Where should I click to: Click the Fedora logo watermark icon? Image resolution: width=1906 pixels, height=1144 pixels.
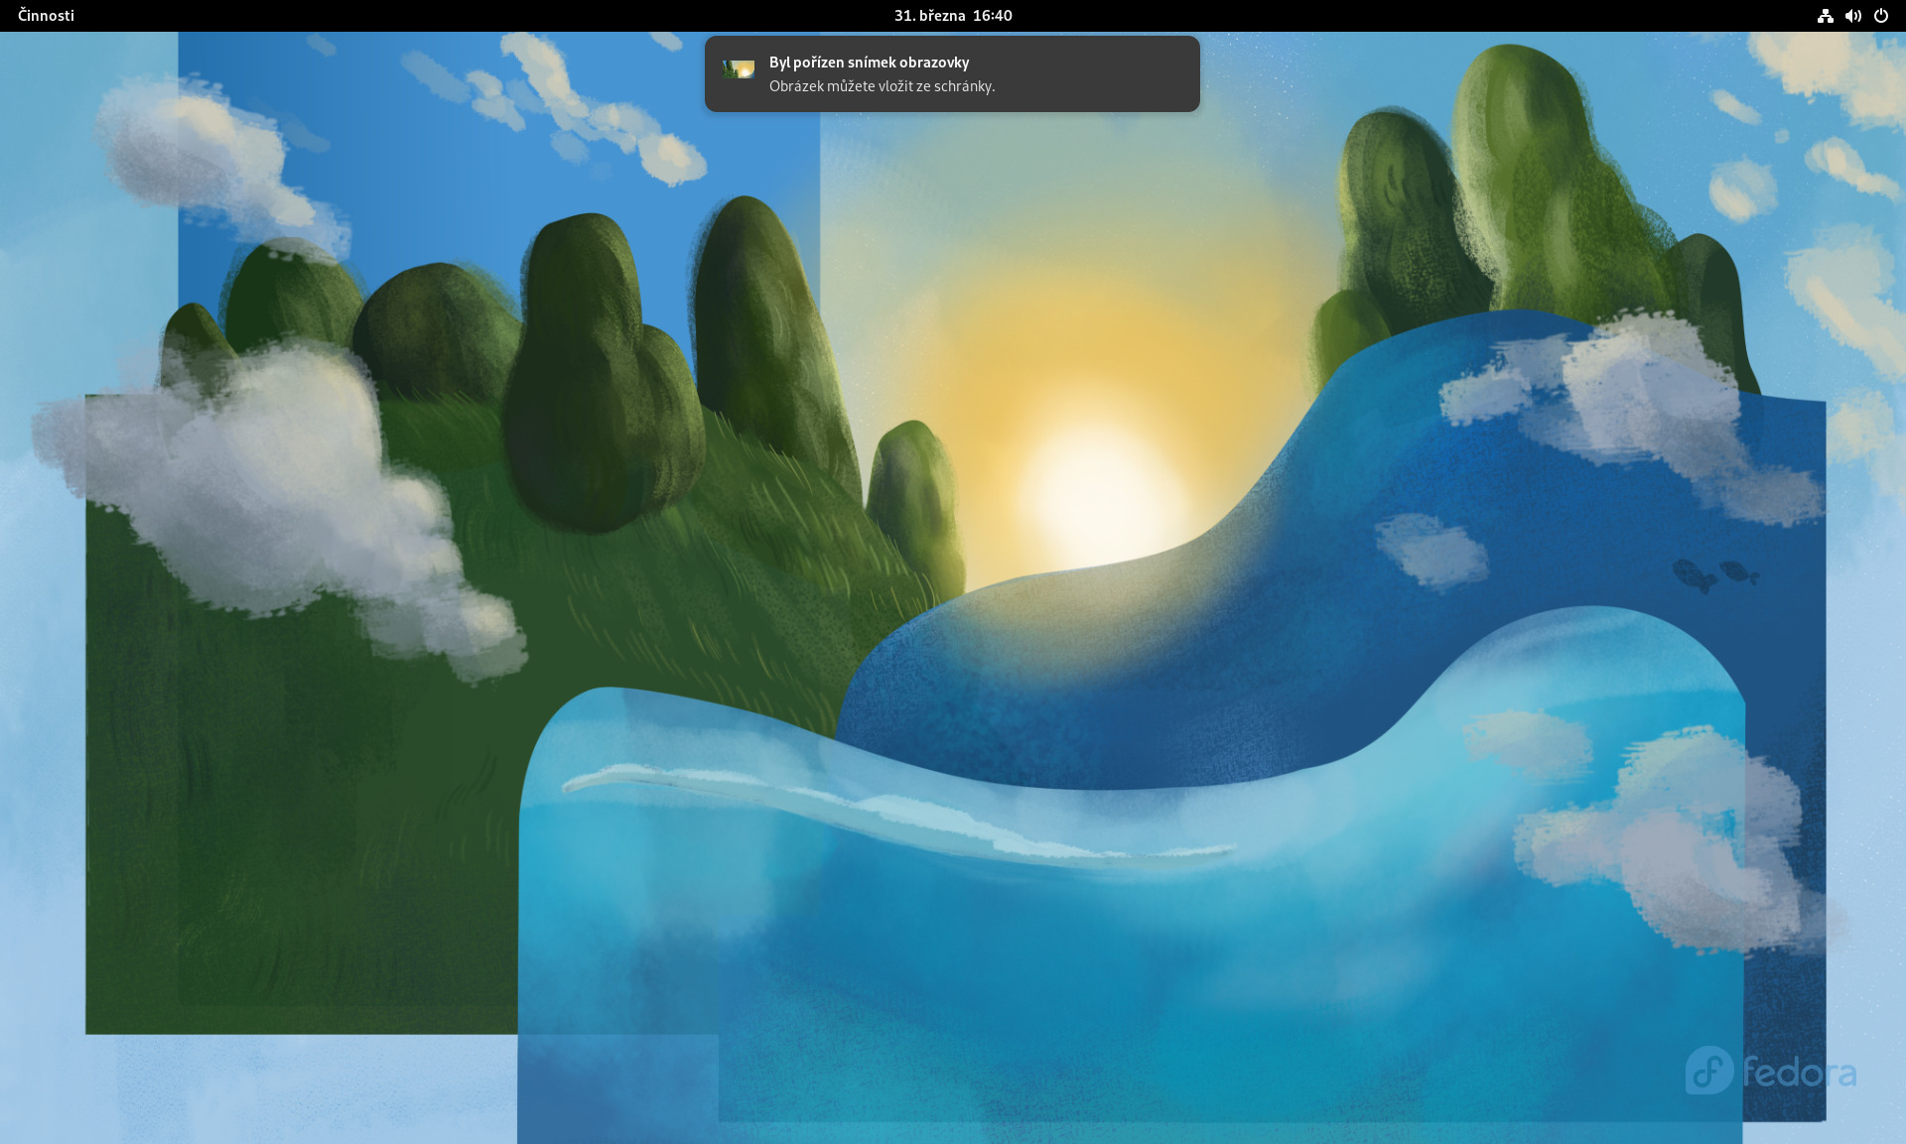[x=1708, y=1070]
